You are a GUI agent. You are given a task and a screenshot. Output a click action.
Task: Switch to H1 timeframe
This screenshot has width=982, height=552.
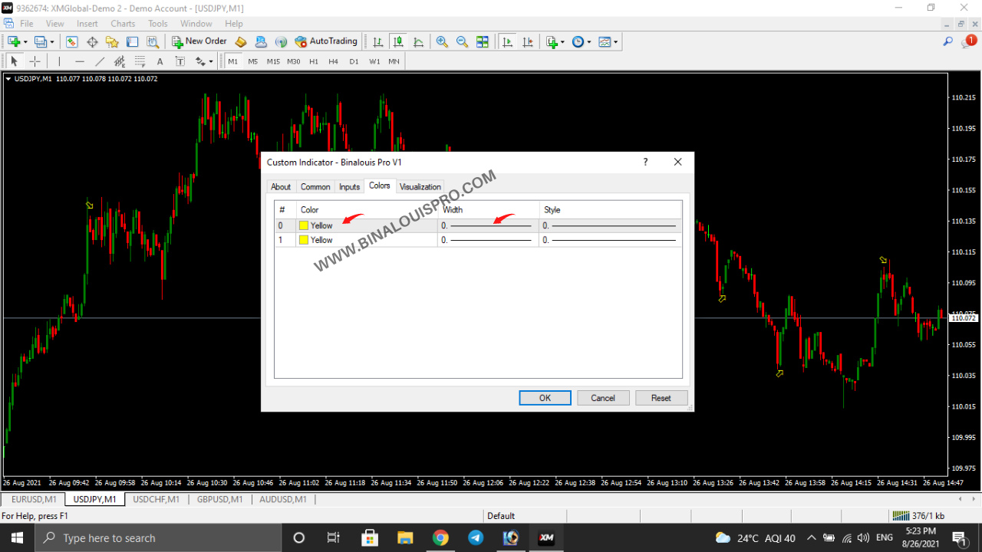point(314,61)
